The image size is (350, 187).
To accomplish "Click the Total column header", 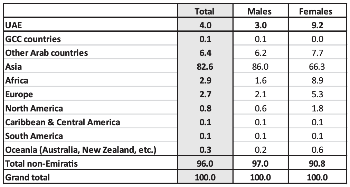I will tap(205, 12).
